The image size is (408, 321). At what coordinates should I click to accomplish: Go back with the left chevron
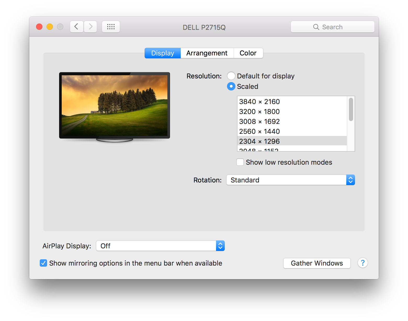(x=77, y=27)
